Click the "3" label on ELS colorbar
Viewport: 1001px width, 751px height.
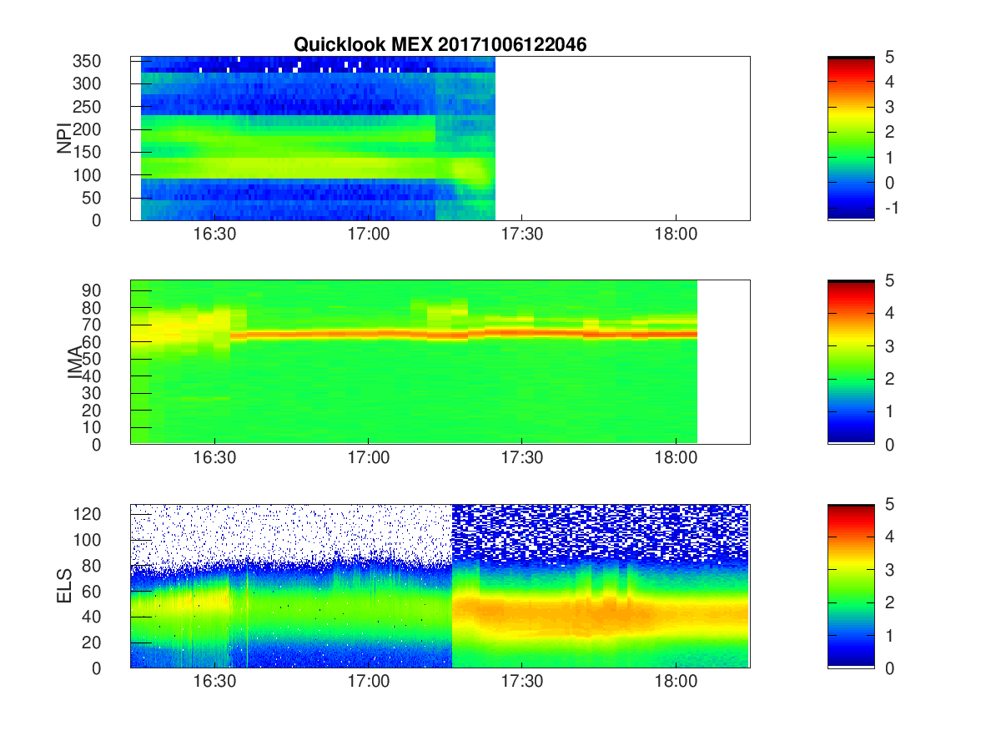tap(889, 570)
